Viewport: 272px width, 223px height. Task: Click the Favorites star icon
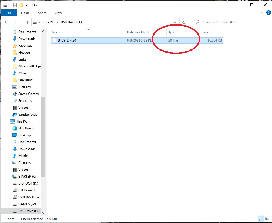click(15, 46)
